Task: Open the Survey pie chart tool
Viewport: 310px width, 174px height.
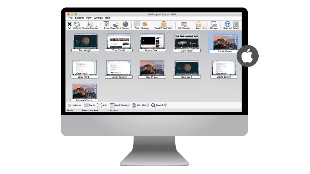Action: [125, 24]
